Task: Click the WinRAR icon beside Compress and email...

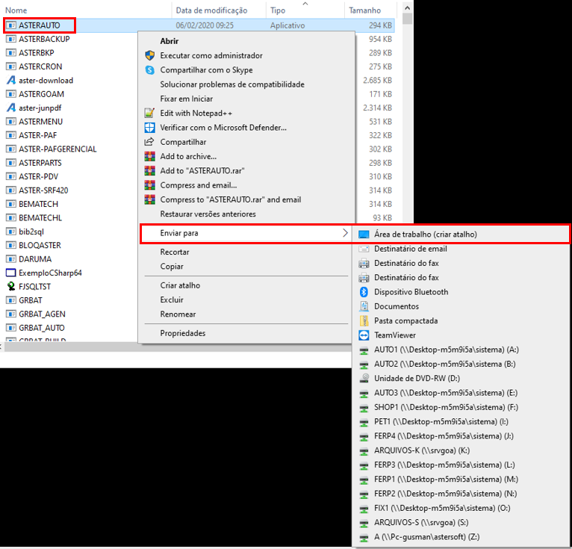Action: (149, 185)
